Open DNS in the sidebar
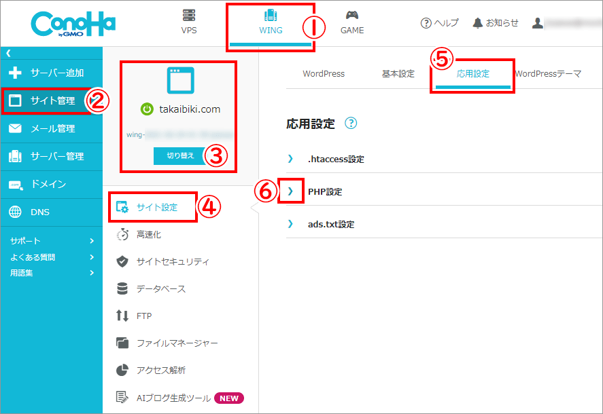The width and height of the screenshot is (603, 414). coord(52,212)
